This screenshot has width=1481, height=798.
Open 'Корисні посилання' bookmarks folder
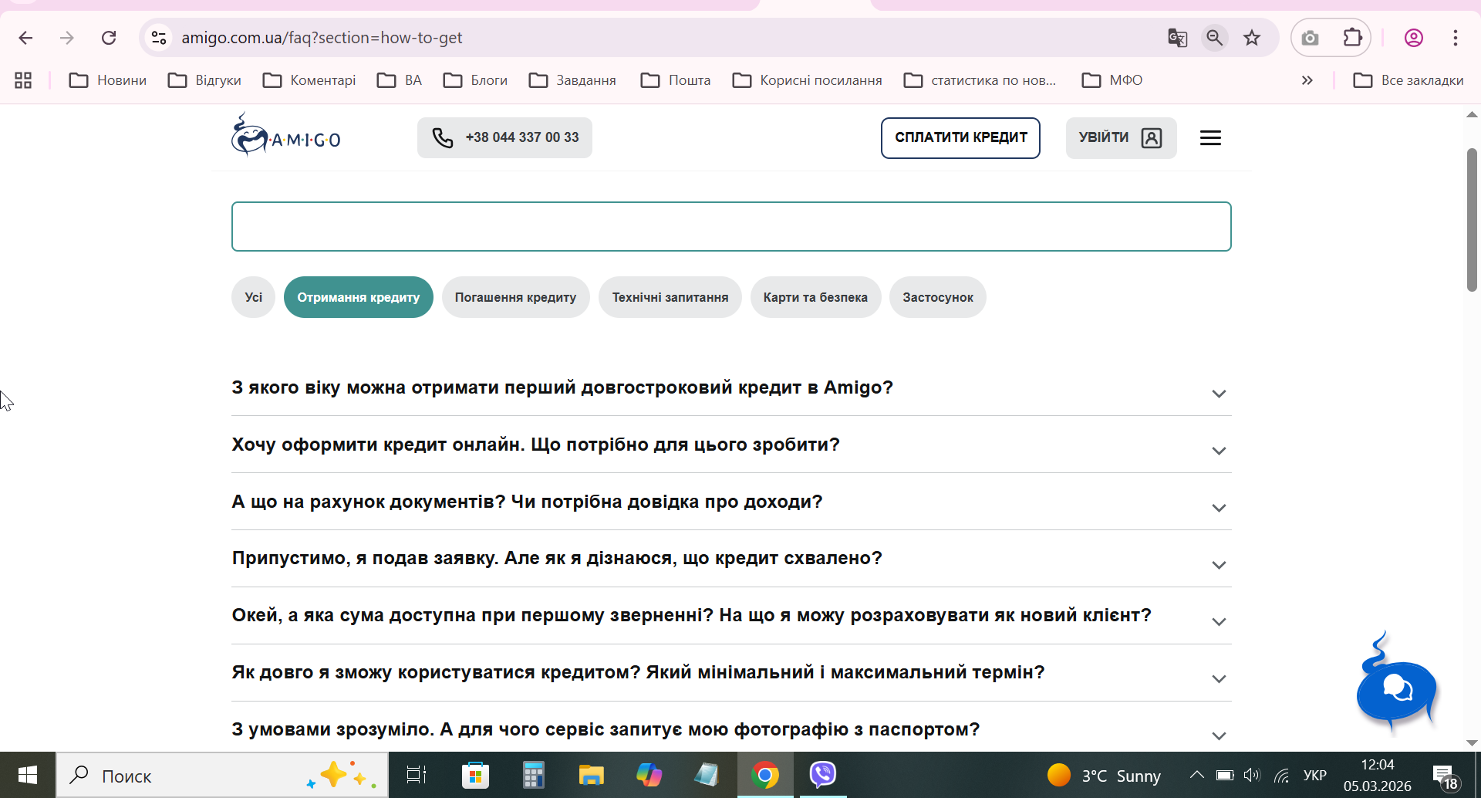click(x=808, y=80)
